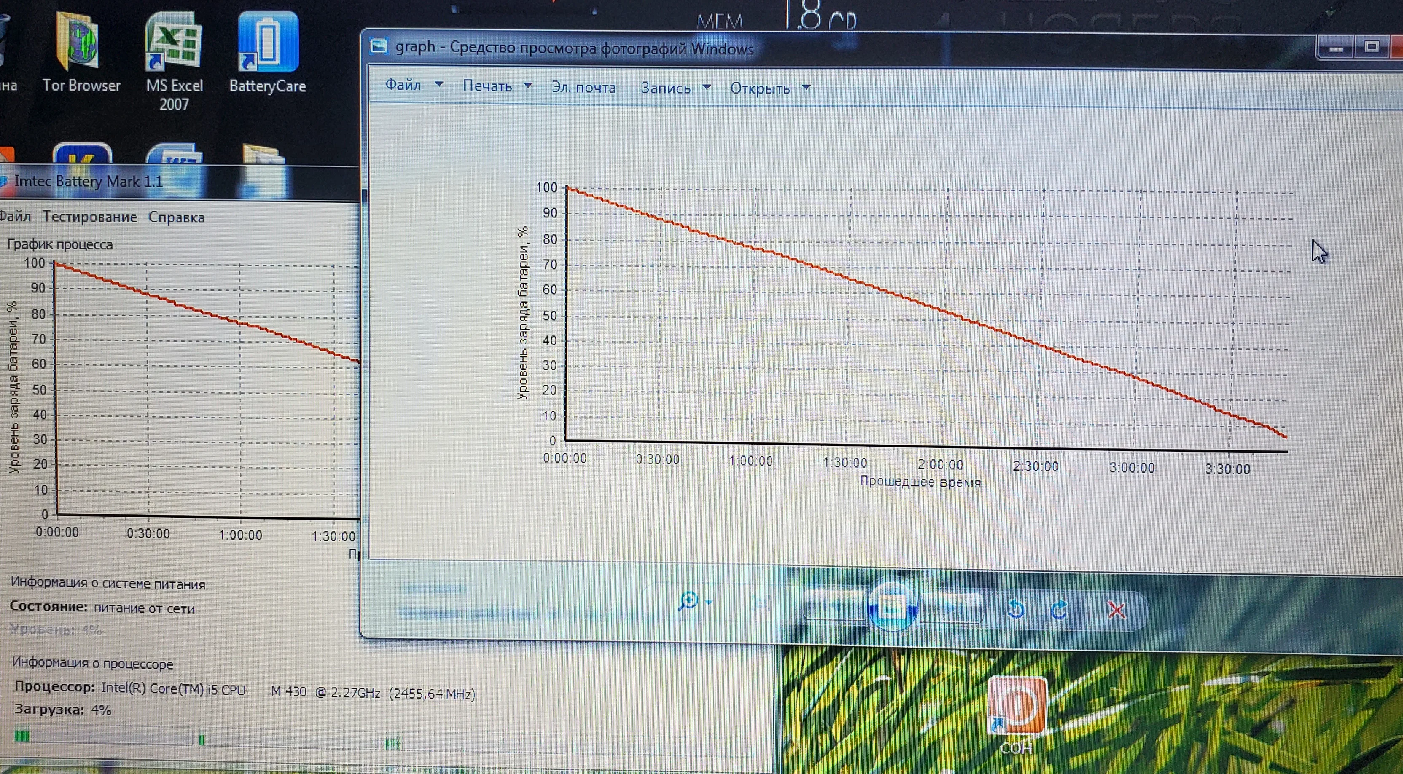This screenshot has height=774, width=1403.
Task: Rotate image counterclockwise
Action: [x=1016, y=608]
